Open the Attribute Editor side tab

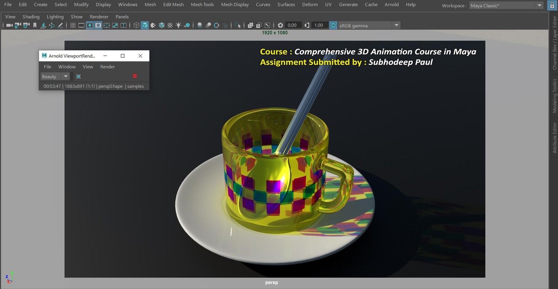554,137
